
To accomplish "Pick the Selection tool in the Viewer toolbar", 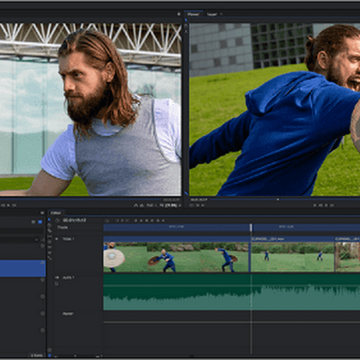I will coord(186,20).
